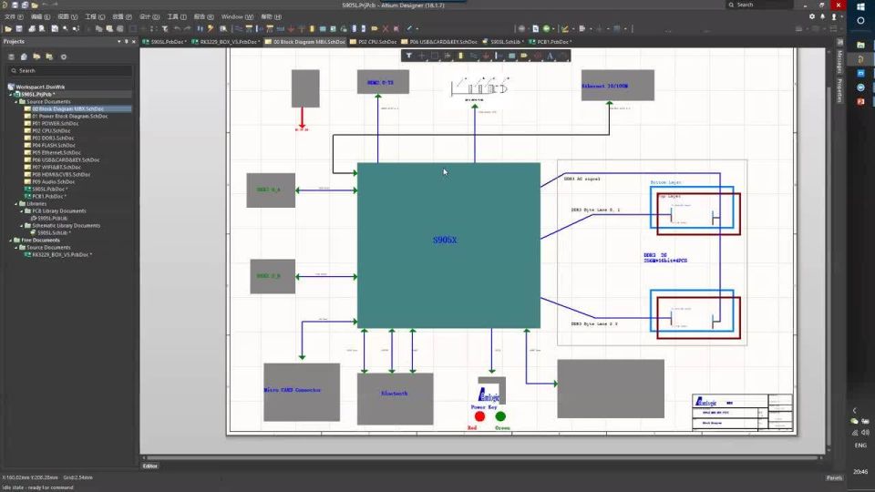
Task: Select the yellow place part tool
Action: click(x=460, y=56)
